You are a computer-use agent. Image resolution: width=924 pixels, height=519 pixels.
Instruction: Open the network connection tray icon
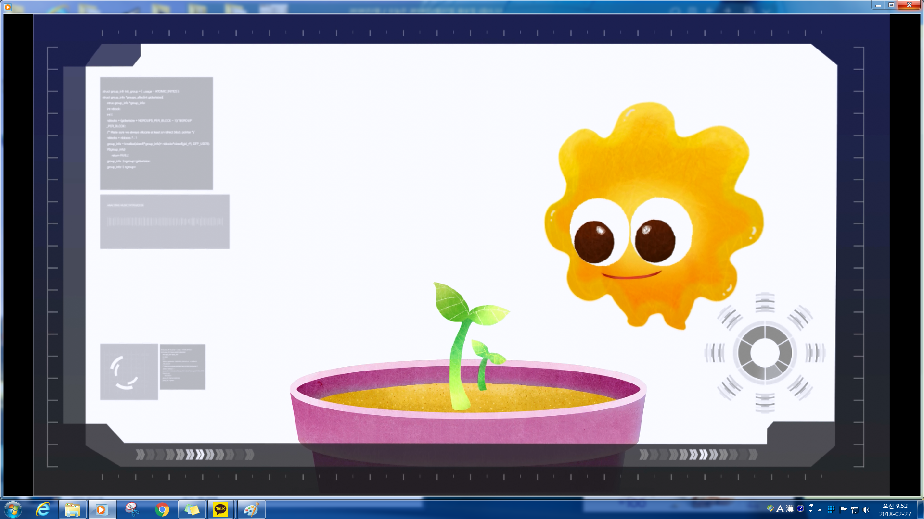(x=855, y=510)
